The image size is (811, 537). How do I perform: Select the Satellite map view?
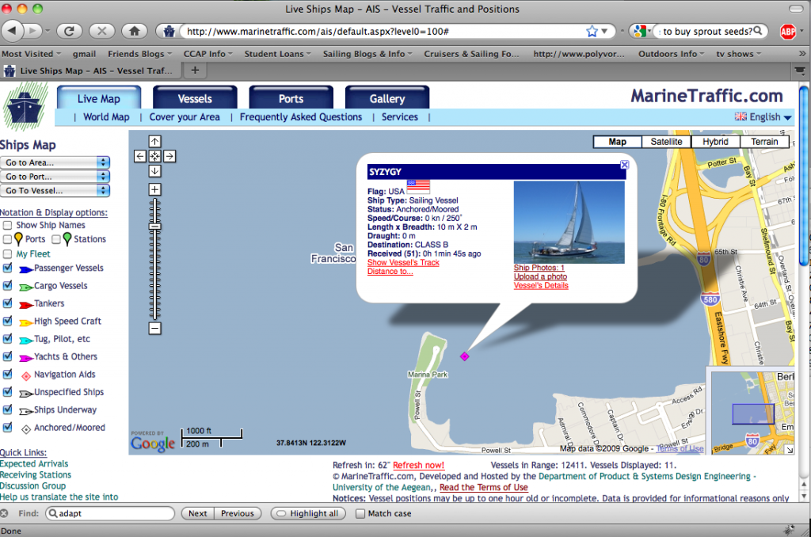point(666,142)
